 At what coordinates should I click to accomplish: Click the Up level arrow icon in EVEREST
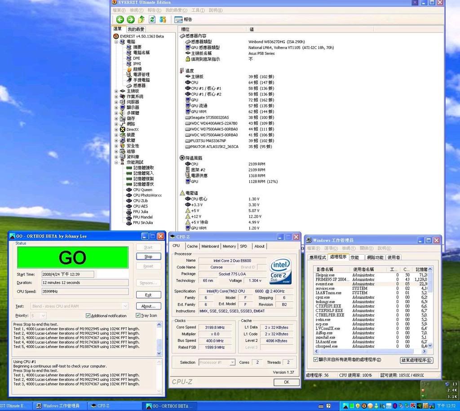point(141,19)
